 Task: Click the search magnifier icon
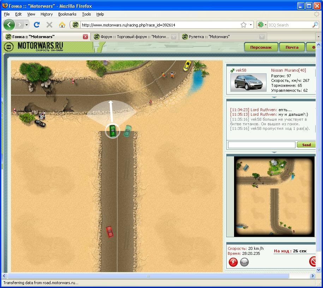315,25
